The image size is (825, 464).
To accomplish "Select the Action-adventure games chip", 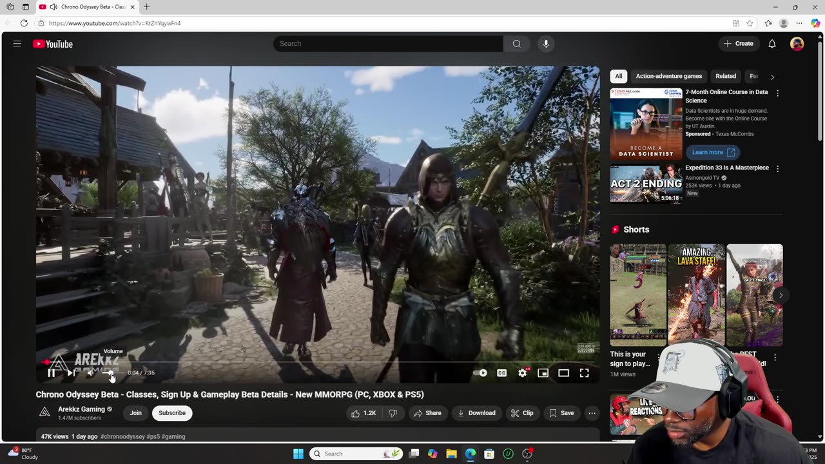I will (x=669, y=76).
